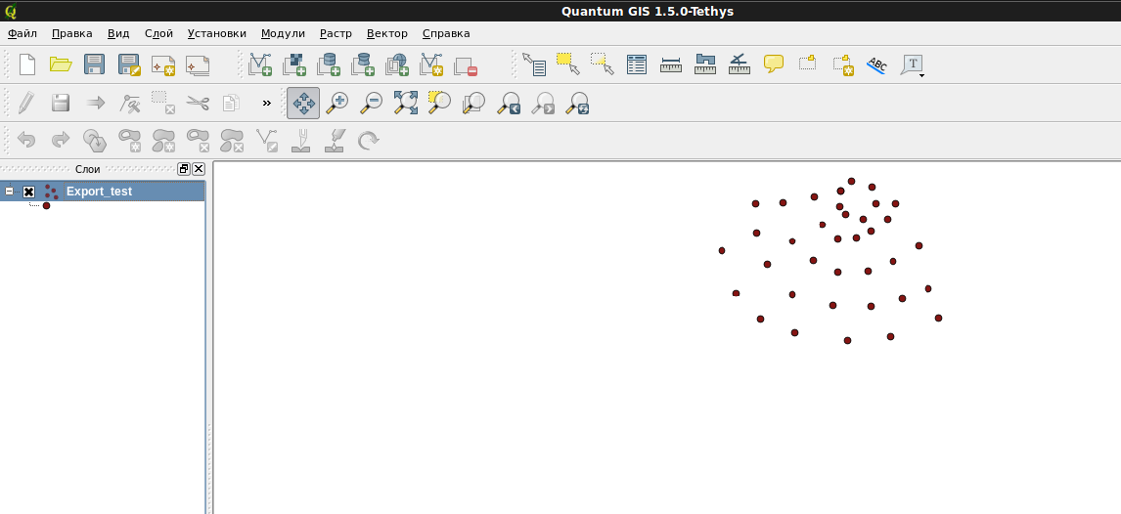The width and height of the screenshot is (1121, 514).
Task: Create new shapefile layer icon
Action: (x=431, y=64)
